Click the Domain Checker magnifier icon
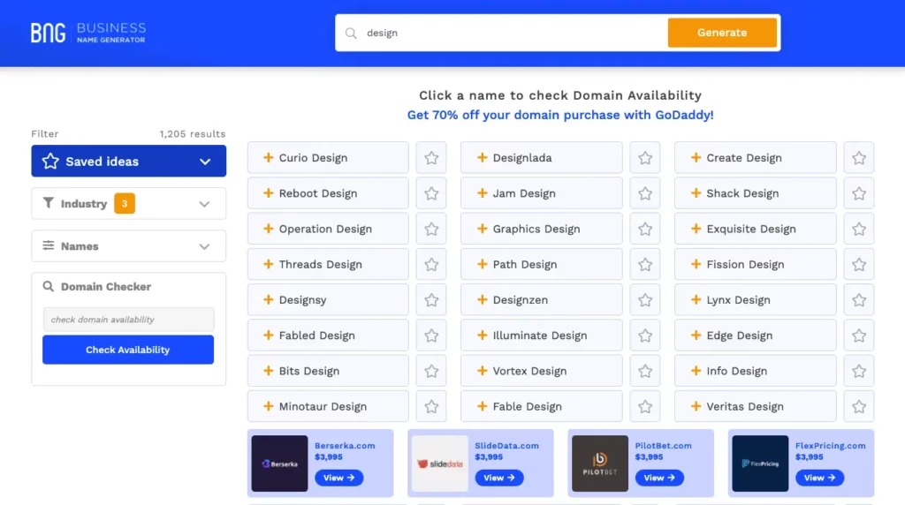This screenshot has width=905, height=505. [49, 286]
